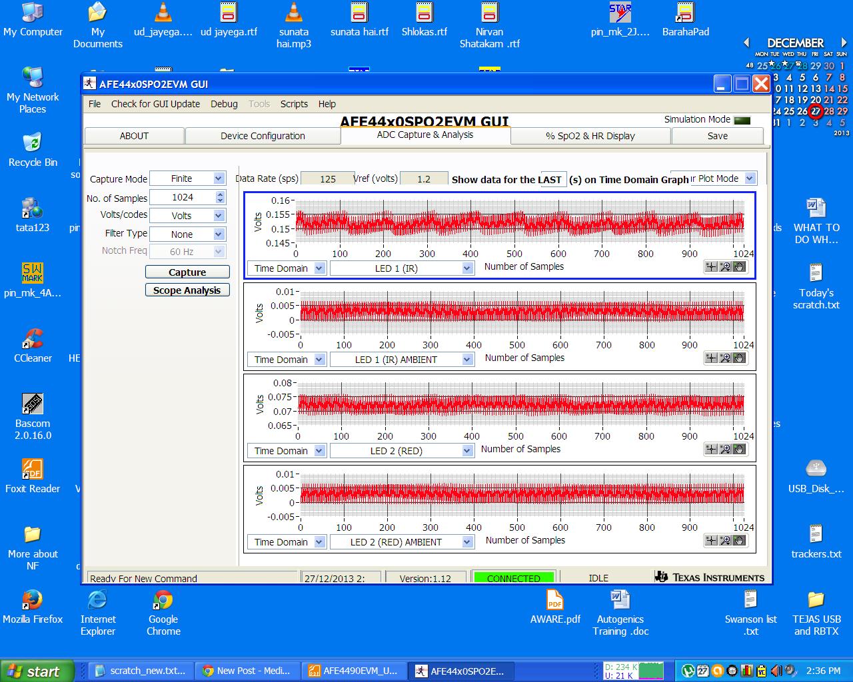
Task: Open Mozilla Firefox desktop icon
Action: [32, 607]
